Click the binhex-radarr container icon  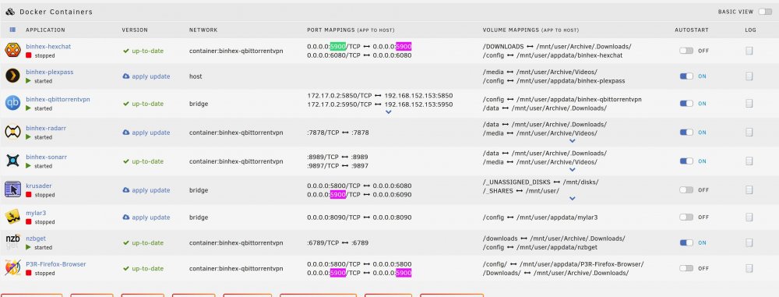12,132
